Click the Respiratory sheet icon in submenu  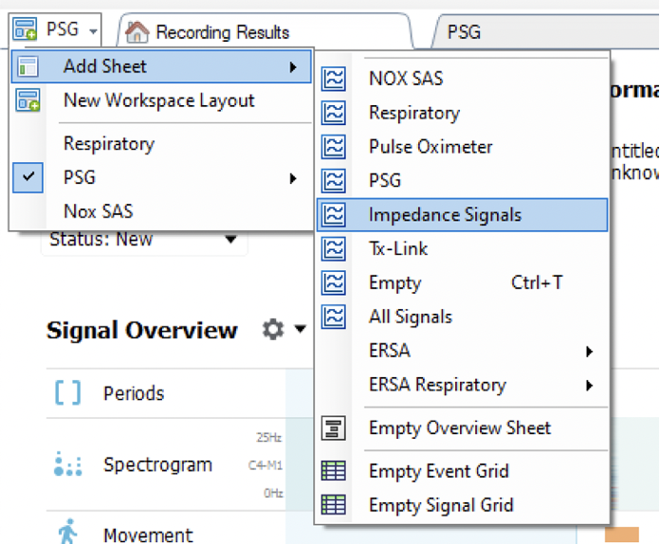click(x=334, y=113)
